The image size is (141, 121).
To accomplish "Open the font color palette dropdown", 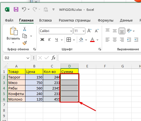I will pyautogui.click(x=97, y=40).
